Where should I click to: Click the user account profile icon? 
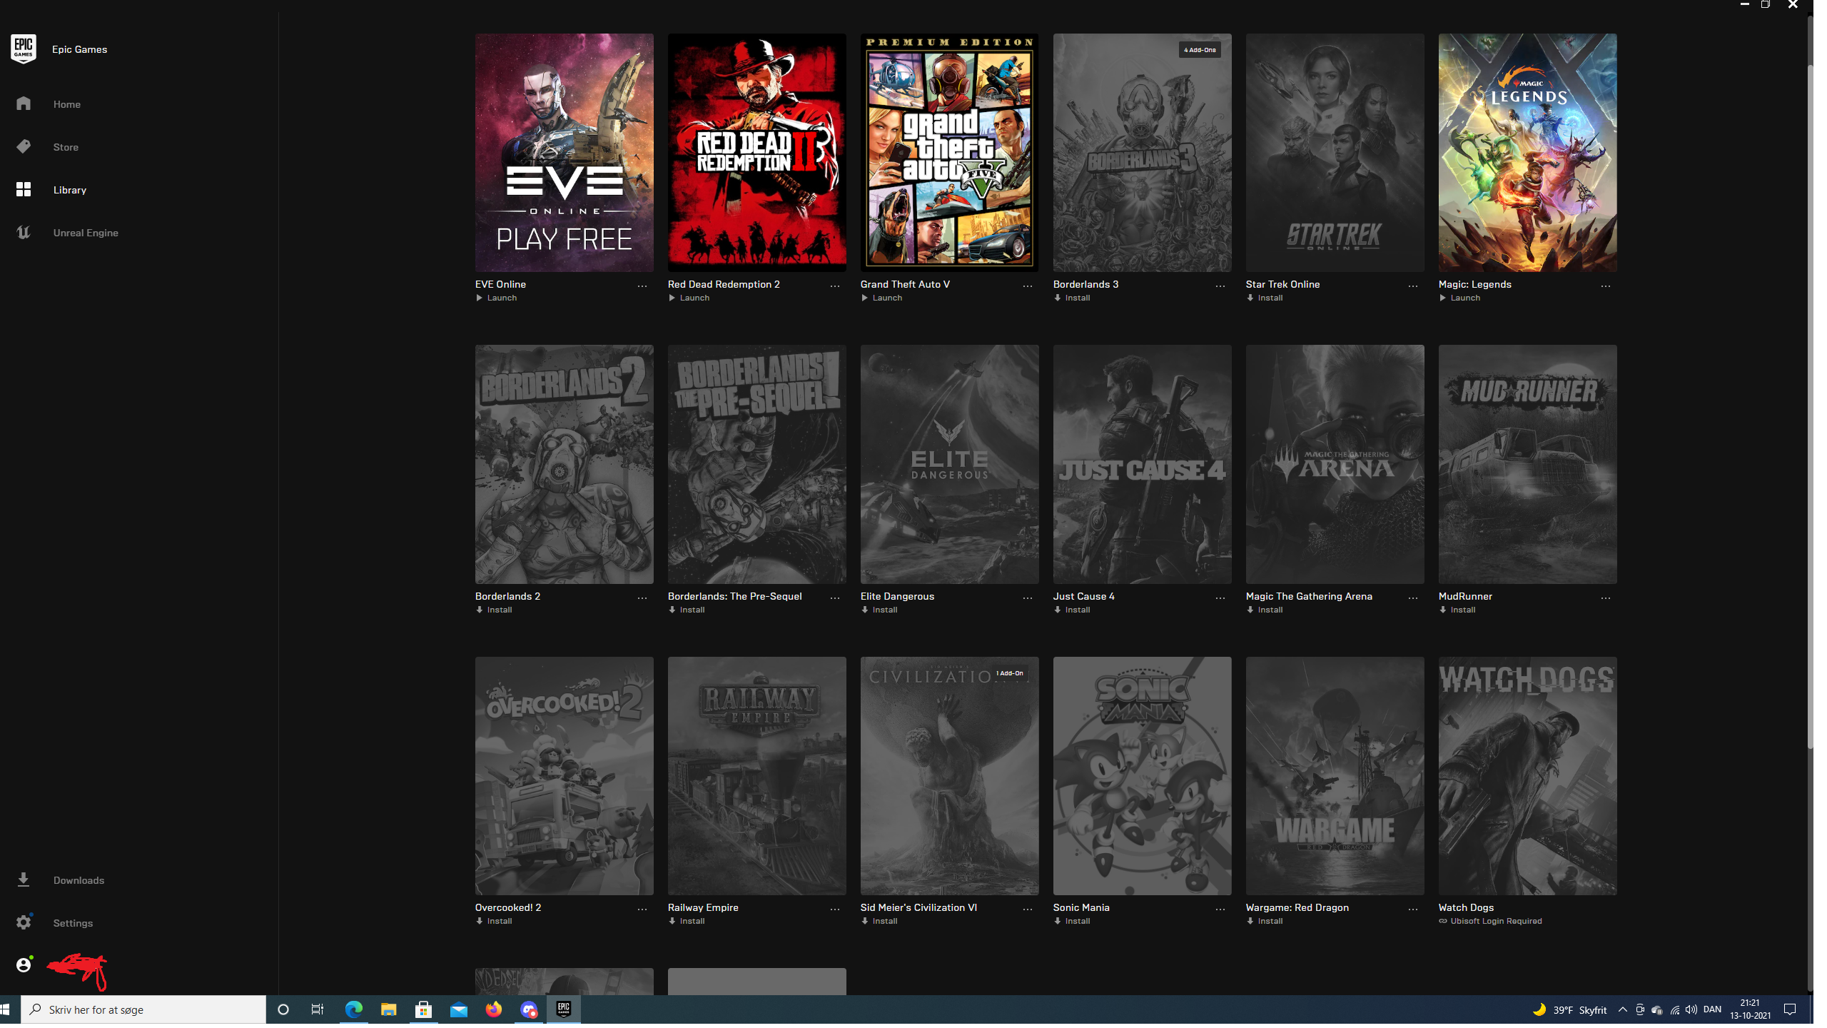24,965
